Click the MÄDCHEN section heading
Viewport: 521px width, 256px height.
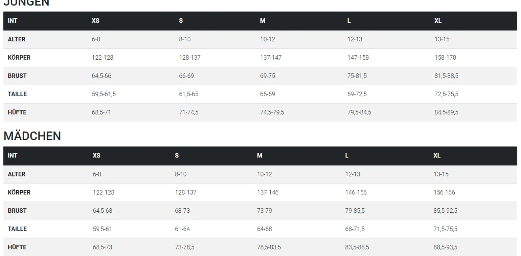[32, 136]
